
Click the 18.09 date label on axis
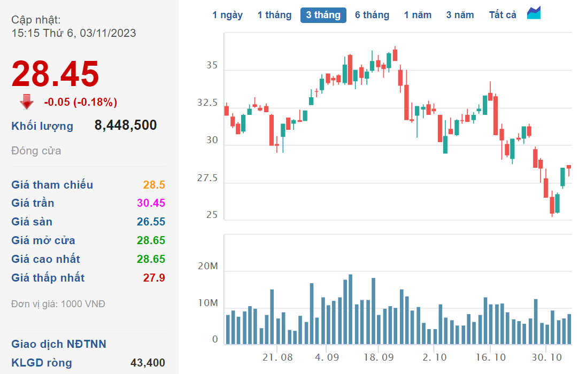pos(377,357)
